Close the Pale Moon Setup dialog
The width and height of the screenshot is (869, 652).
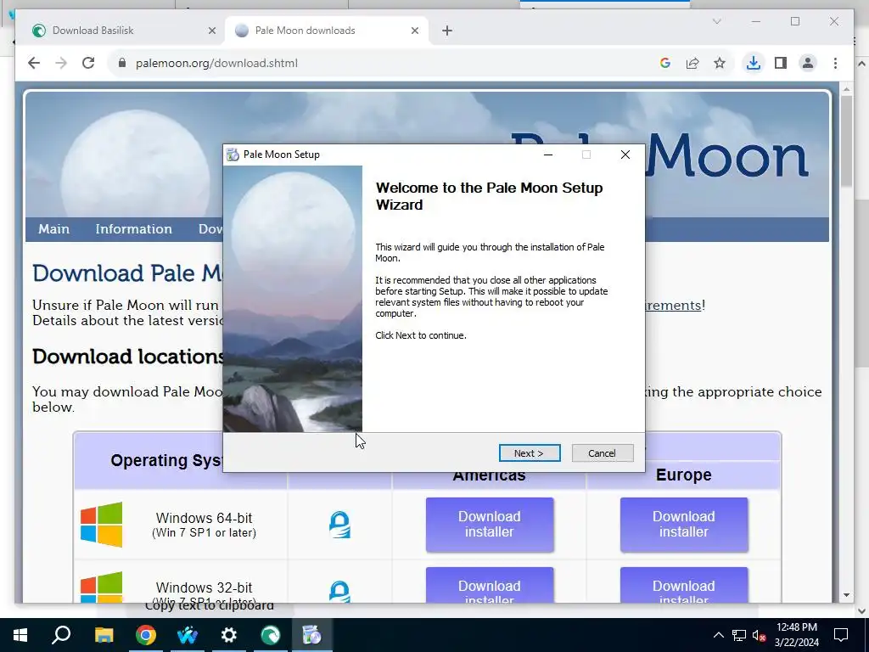pos(625,155)
